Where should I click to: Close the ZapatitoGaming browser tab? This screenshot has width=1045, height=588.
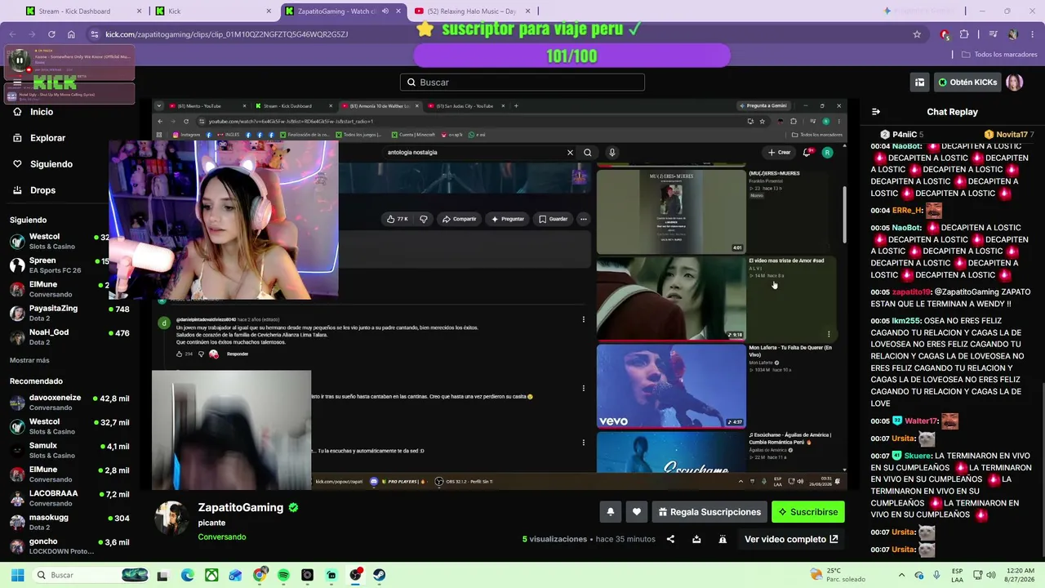397,11
